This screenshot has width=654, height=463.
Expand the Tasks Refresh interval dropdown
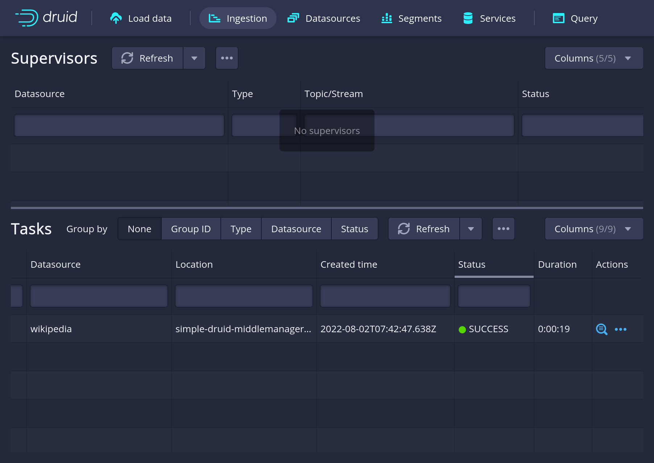(471, 229)
